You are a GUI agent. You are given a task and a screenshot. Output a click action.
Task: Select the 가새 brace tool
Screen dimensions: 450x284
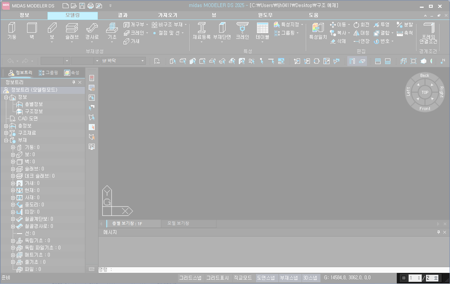[131, 41]
